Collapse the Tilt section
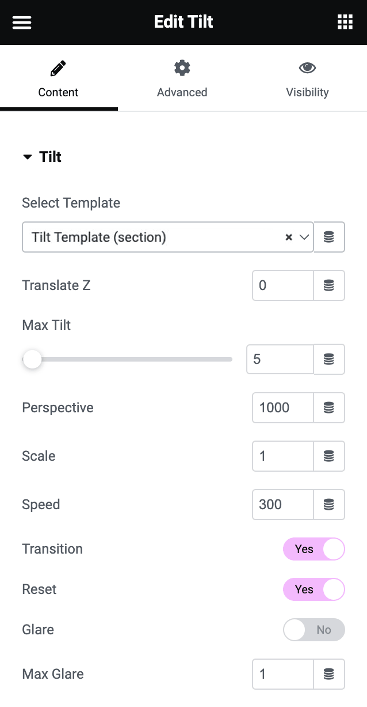This screenshot has height=707, width=367. tap(42, 157)
